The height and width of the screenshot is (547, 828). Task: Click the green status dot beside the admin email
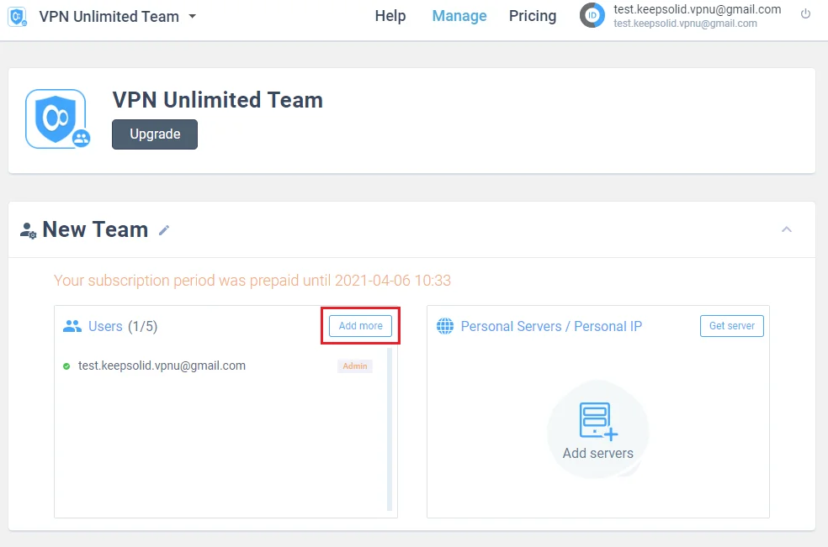[66, 366]
